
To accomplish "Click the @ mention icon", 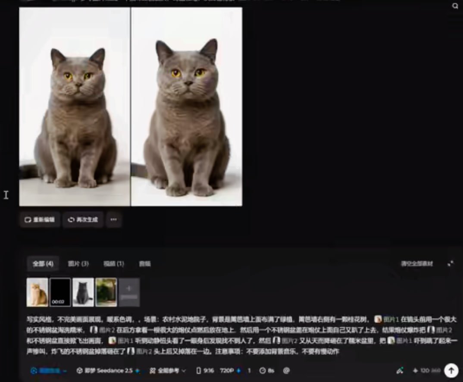I will [286, 371].
